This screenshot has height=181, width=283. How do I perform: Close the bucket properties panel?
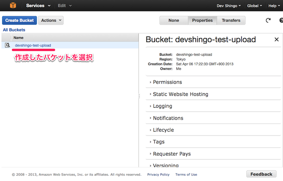click(276, 39)
